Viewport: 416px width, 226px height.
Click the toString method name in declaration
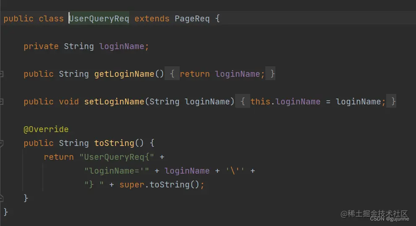pos(114,143)
